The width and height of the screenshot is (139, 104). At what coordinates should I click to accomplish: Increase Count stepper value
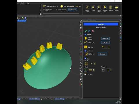pos(94,63)
